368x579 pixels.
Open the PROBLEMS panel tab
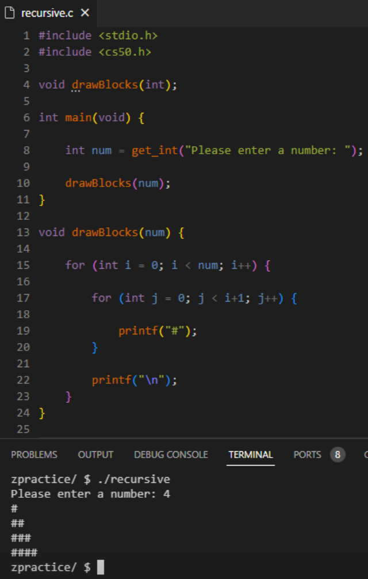point(34,455)
